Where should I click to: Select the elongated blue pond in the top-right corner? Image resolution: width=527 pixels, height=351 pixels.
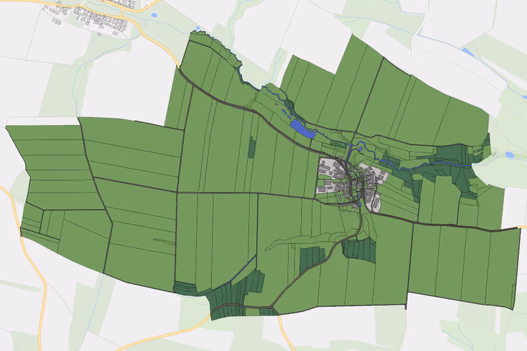click(x=467, y=51)
